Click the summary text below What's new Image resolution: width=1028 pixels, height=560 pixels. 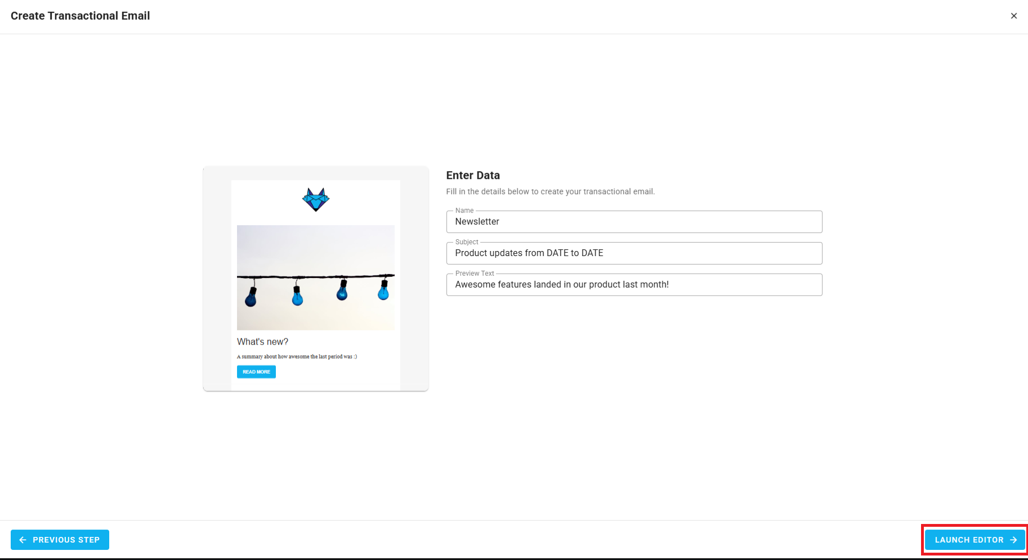point(297,356)
